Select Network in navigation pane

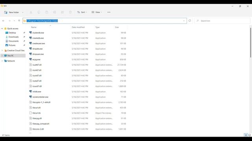[11, 61]
